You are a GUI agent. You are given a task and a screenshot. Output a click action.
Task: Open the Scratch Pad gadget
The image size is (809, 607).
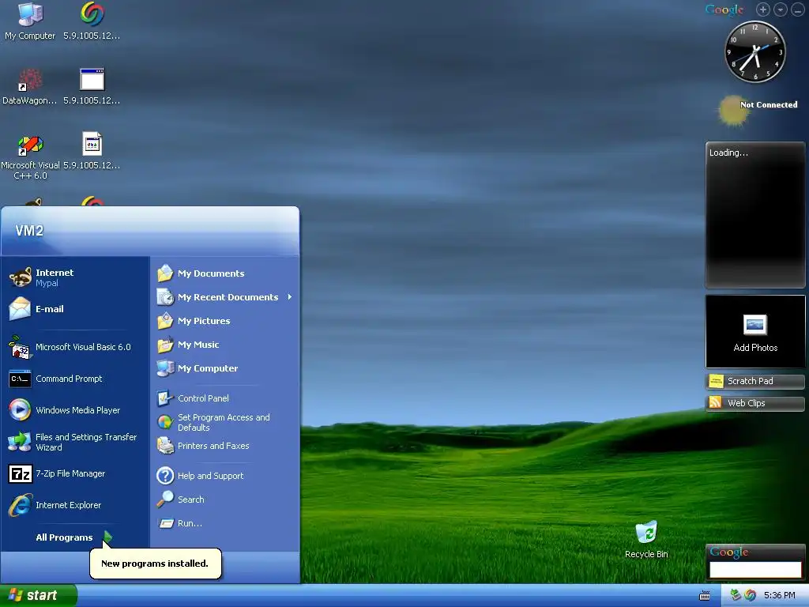tap(755, 381)
